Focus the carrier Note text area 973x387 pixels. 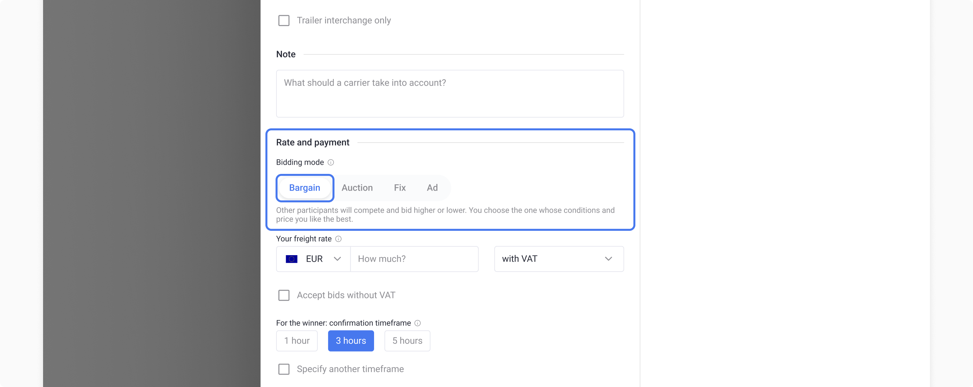point(450,94)
